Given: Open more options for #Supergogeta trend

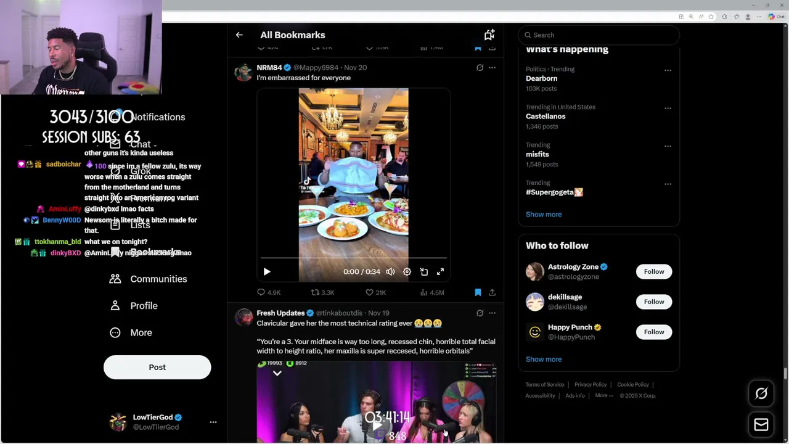Looking at the screenshot, I should click(x=668, y=184).
